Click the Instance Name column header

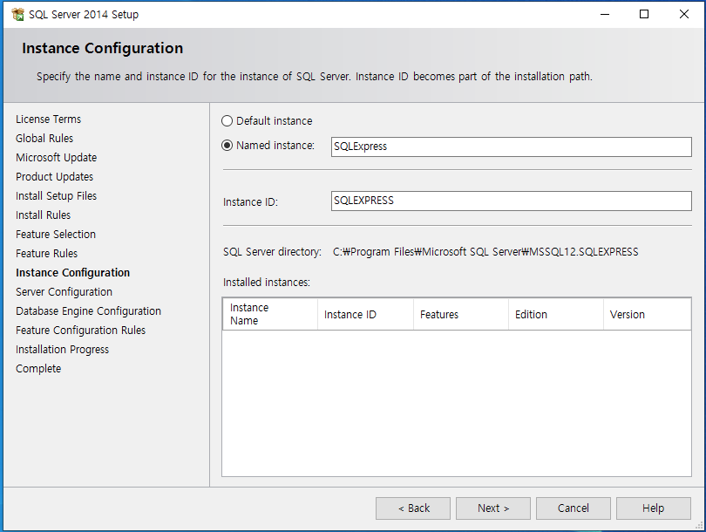pyautogui.click(x=269, y=314)
